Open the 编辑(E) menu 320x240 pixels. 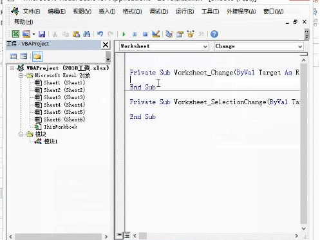point(57,11)
